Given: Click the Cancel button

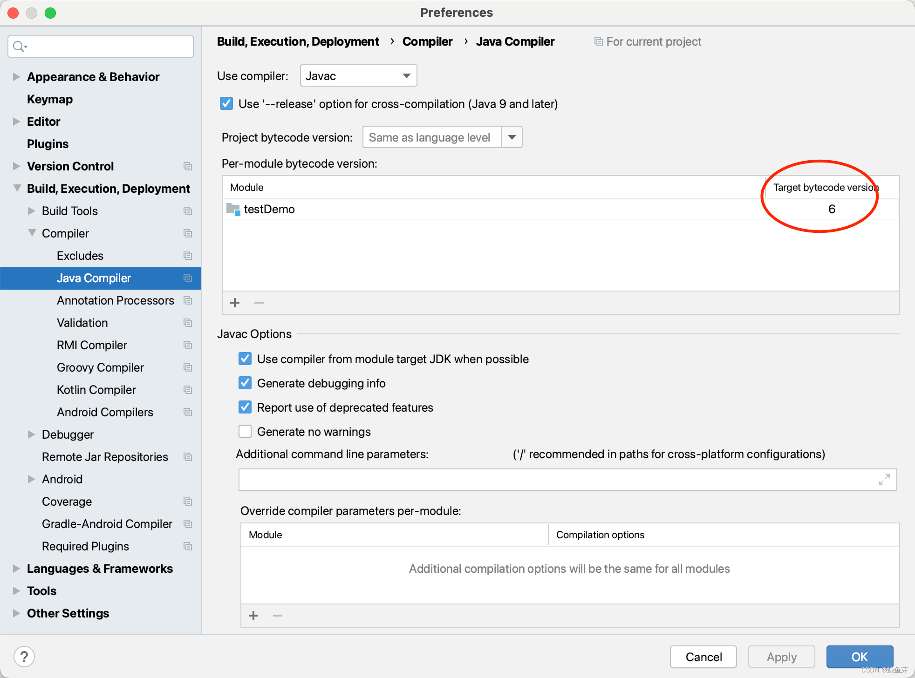Looking at the screenshot, I should click(703, 657).
